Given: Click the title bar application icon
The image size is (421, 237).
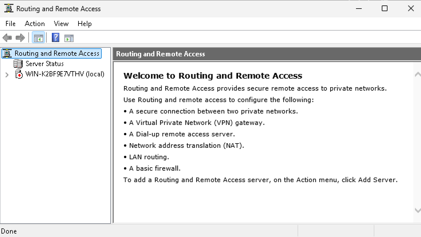Looking at the screenshot, I should pyautogui.click(x=9, y=9).
